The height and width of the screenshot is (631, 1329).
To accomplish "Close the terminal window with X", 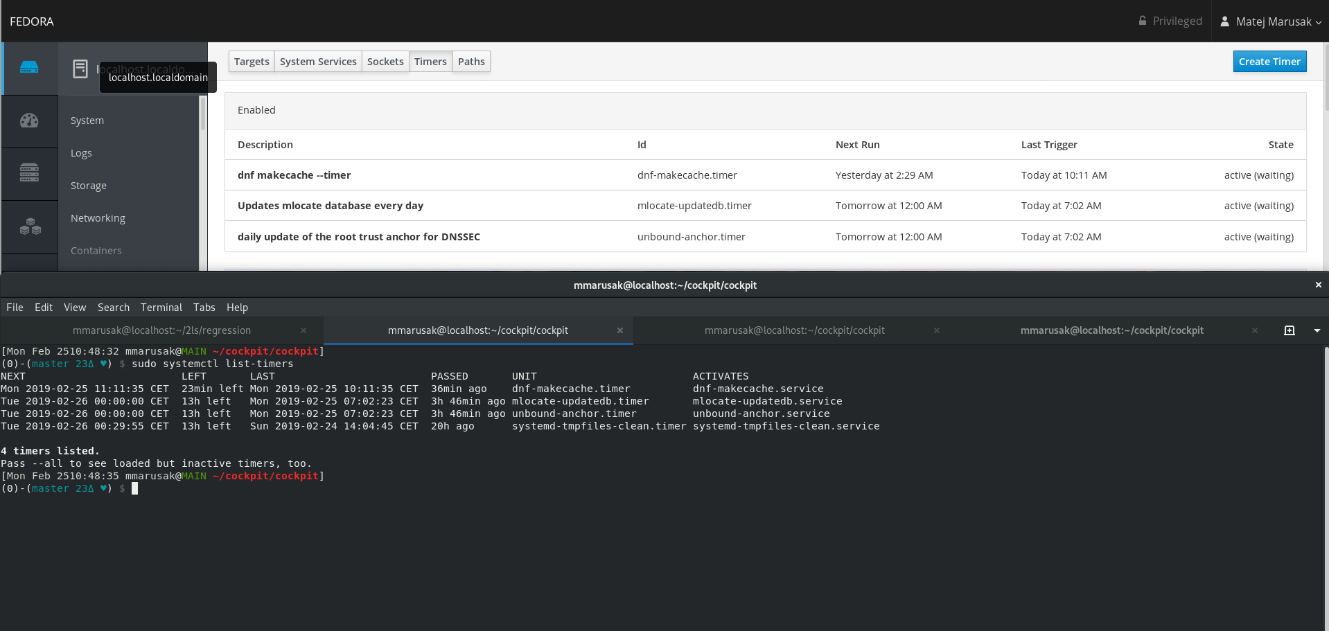I will pyautogui.click(x=1318, y=285).
